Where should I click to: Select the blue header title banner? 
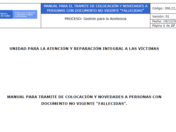(x=96, y=8)
